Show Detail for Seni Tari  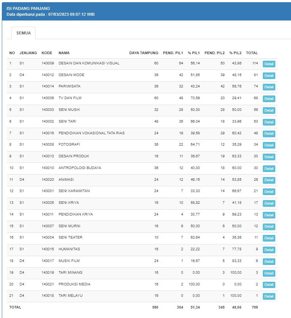coord(269,122)
